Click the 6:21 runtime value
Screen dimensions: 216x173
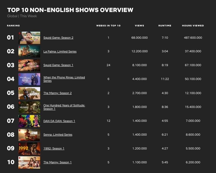[x=165, y=135]
